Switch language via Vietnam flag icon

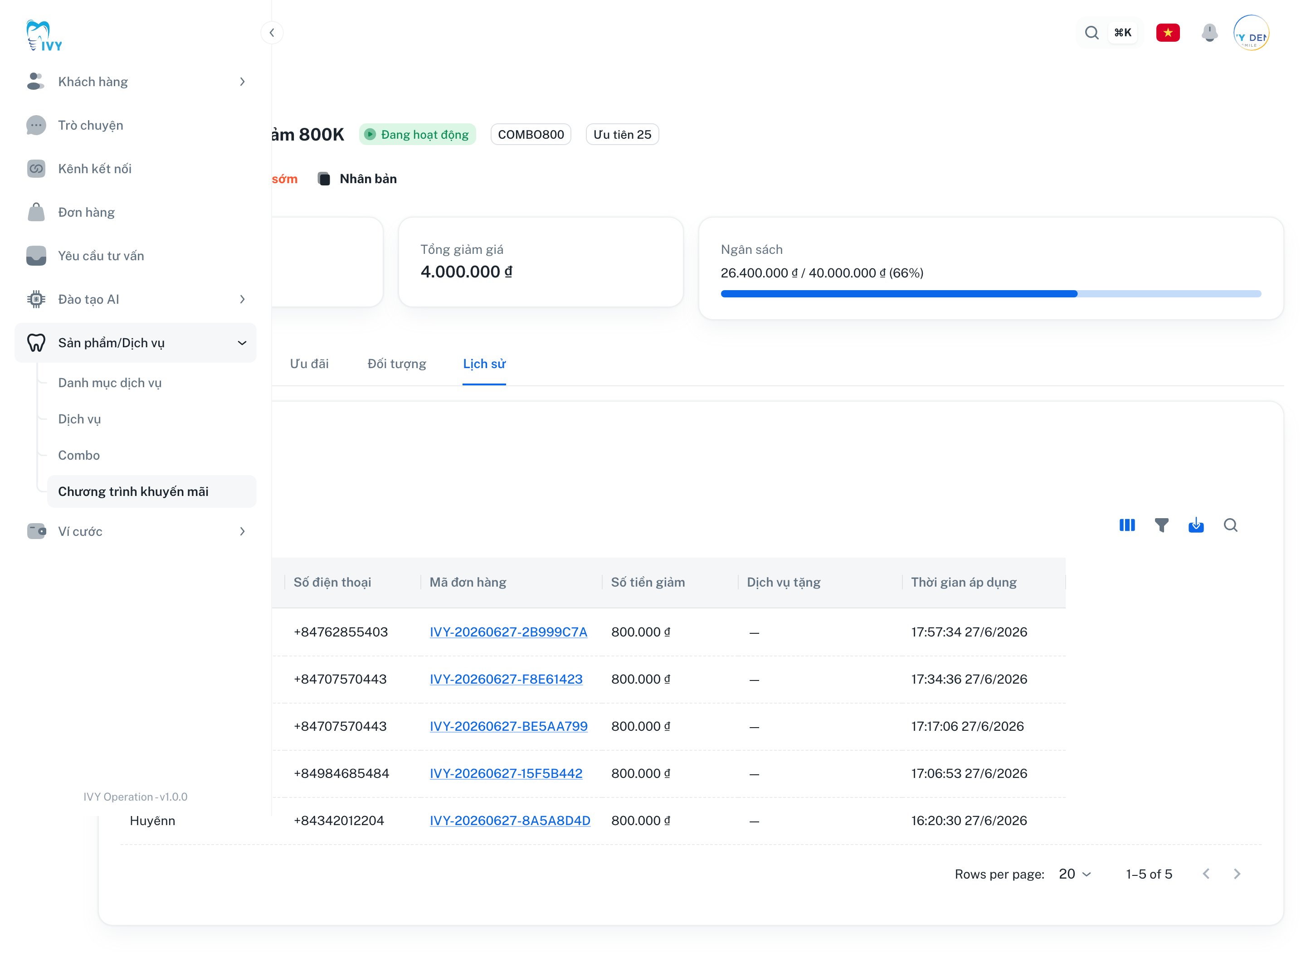coord(1167,33)
